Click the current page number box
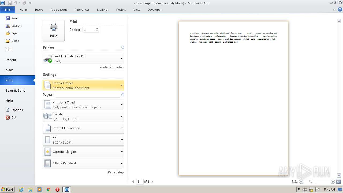The width and height of the screenshot is (343, 193). [x=140, y=182]
